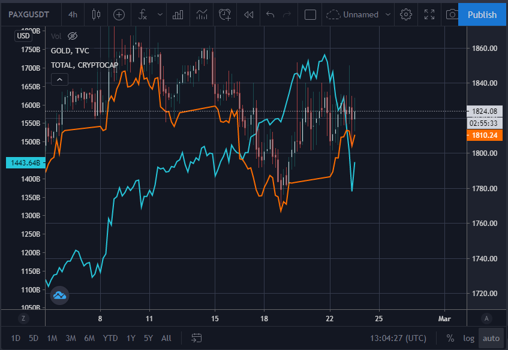Select the GOLD, TVC legend
This screenshot has height=350, width=508.
pyautogui.click(x=70, y=50)
